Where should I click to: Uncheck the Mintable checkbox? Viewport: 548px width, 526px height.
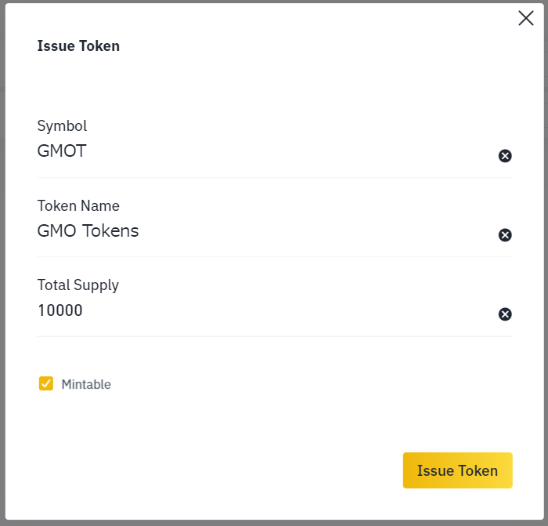45,383
